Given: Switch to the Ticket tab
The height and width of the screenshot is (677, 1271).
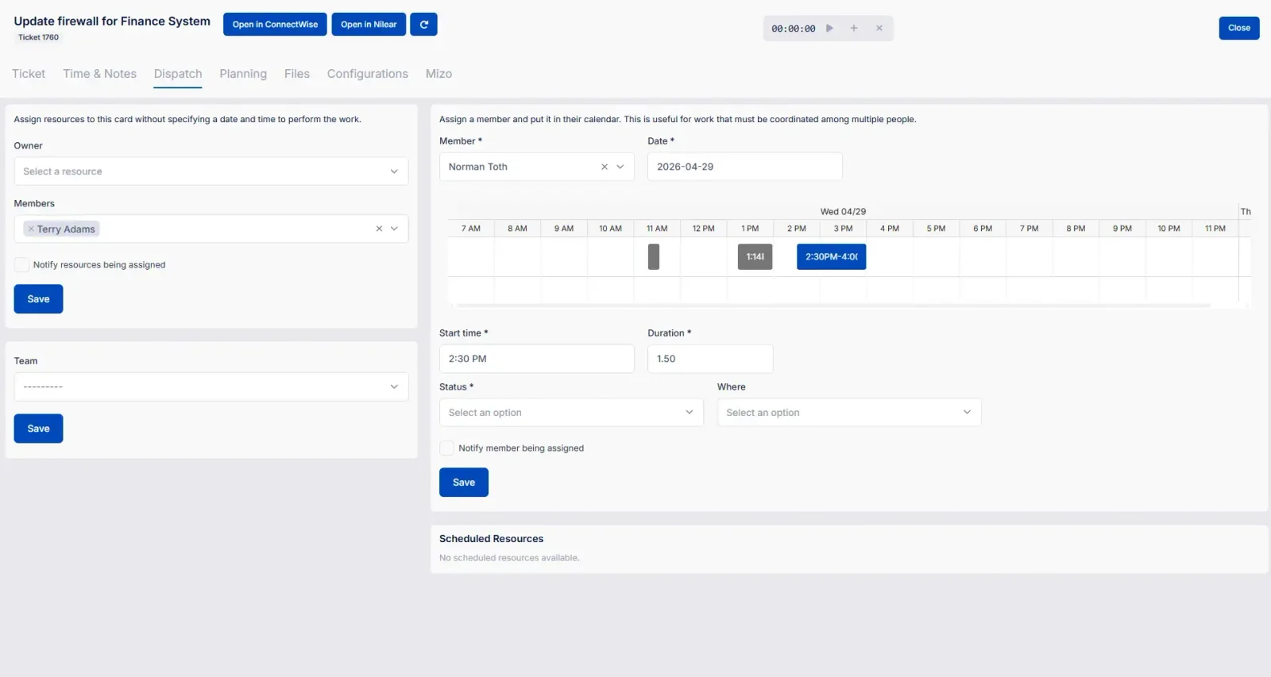Looking at the screenshot, I should tap(29, 74).
